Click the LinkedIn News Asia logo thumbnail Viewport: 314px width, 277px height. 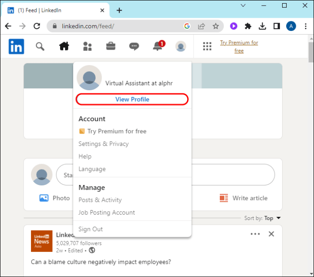point(42,241)
